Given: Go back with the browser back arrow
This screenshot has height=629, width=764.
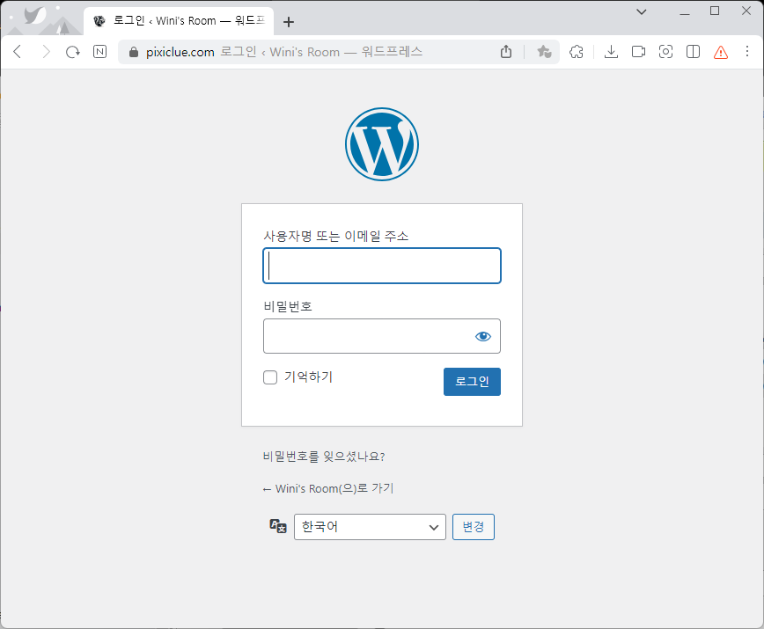Looking at the screenshot, I should 18,52.
